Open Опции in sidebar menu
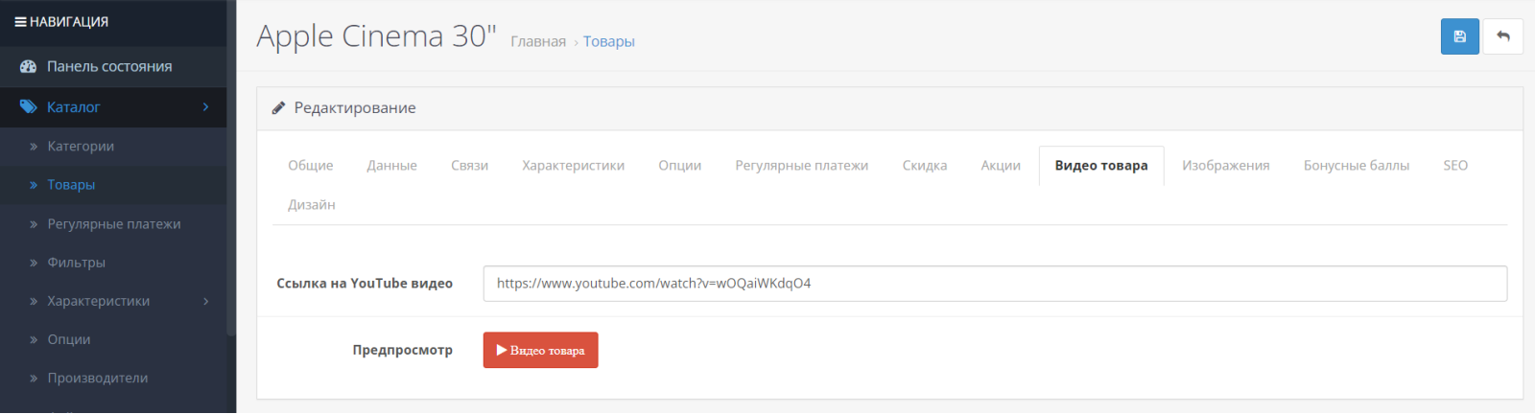The width and height of the screenshot is (1535, 414). point(113,339)
